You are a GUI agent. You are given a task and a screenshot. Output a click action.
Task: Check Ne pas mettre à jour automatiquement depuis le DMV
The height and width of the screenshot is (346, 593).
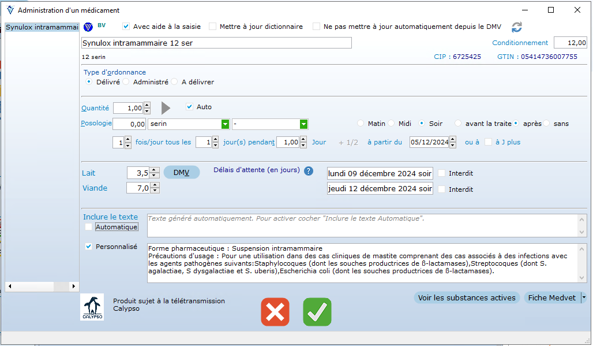pyautogui.click(x=316, y=27)
